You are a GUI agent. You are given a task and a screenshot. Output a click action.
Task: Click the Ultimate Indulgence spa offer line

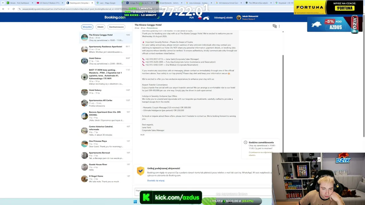[163, 110]
